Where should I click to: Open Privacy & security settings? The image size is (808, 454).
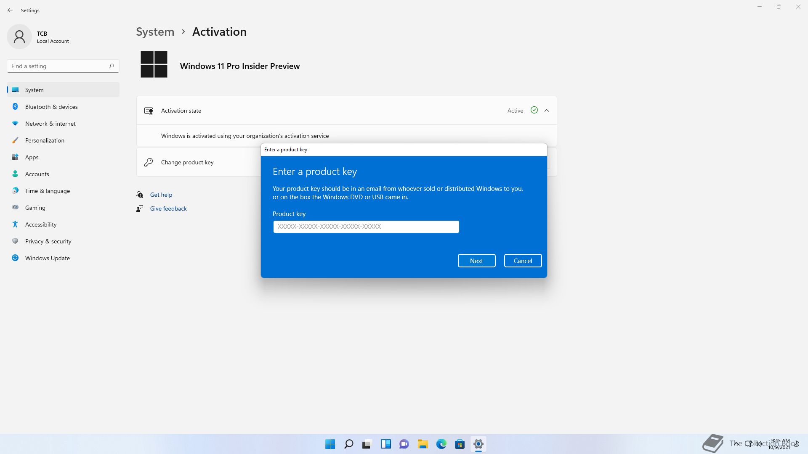coord(48,241)
